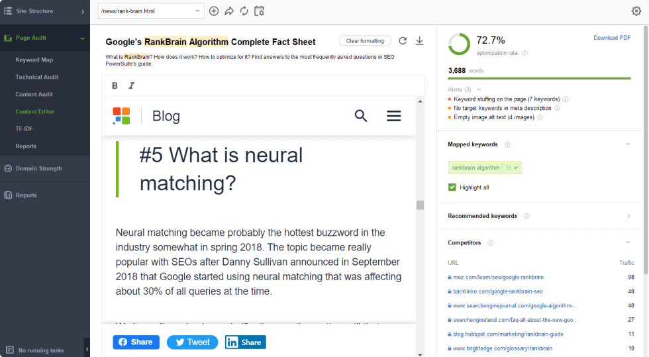Viewport: 649px width, 357px height.
Task: Collapse the Mapped keywords section
Action: 628,144
